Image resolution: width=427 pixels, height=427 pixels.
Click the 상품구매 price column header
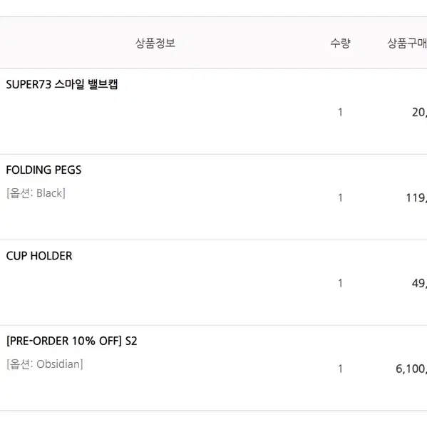pyautogui.click(x=407, y=43)
